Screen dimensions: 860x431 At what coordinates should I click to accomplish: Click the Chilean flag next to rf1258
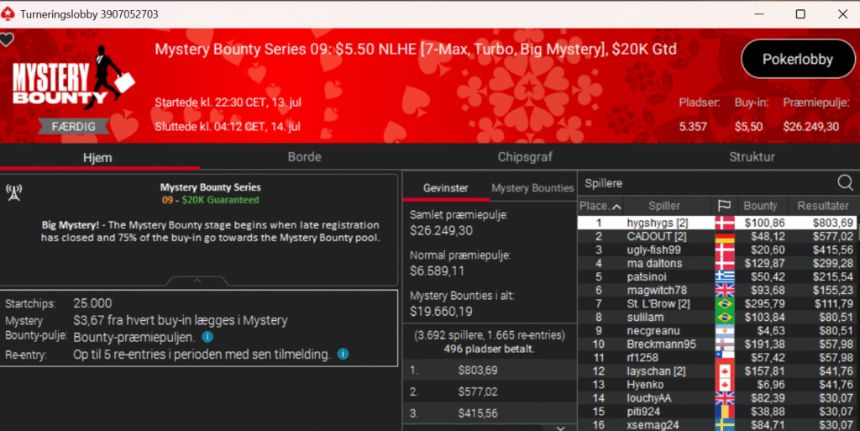point(725,358)
